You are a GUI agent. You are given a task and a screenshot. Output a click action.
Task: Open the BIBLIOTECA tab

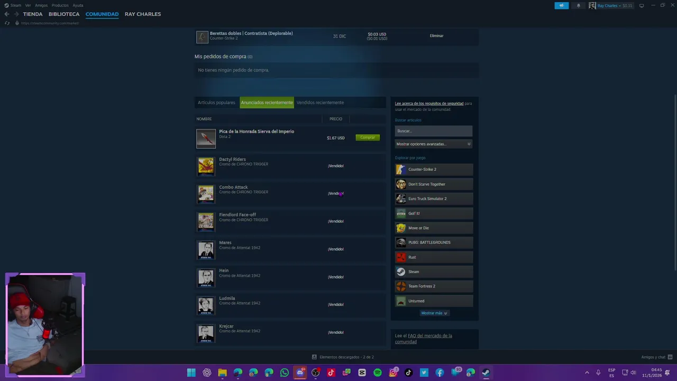click(64, 14)
